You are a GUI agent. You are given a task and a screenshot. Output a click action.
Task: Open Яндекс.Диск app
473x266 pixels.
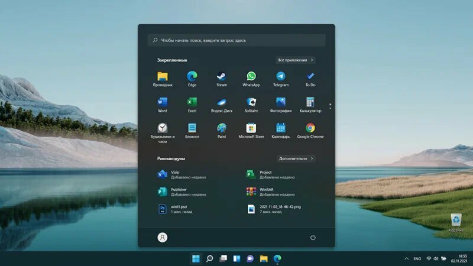221,105
